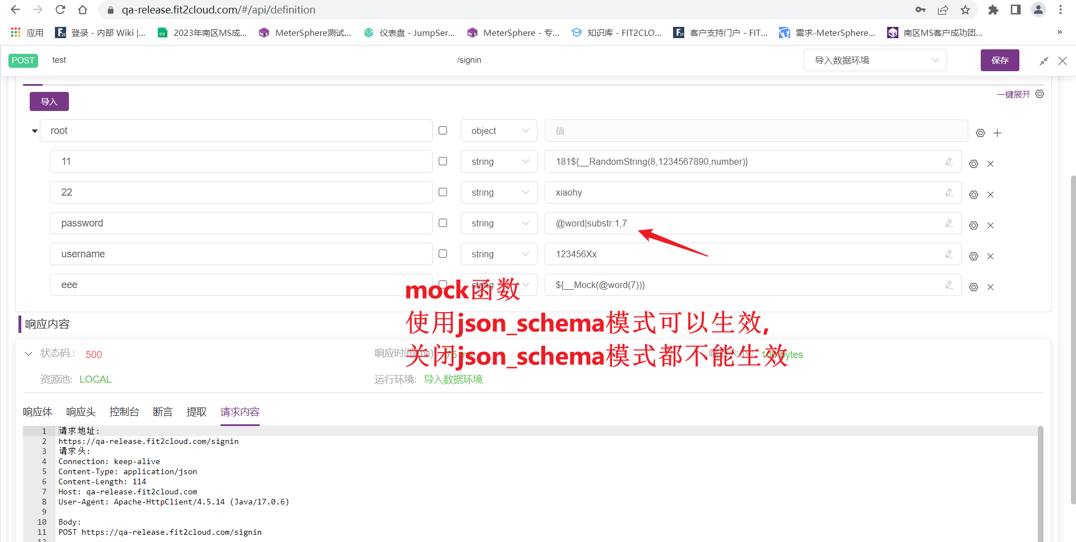
Task: Click the fullscreen expand icon near 保存
Action: pos(1044,61)
